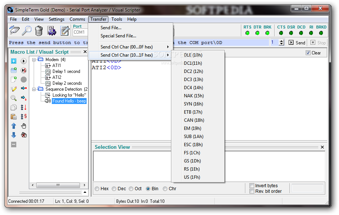Select the Hex radio button
The width and height of the screenshot is (339, 215).
click(x=97, y=189)
